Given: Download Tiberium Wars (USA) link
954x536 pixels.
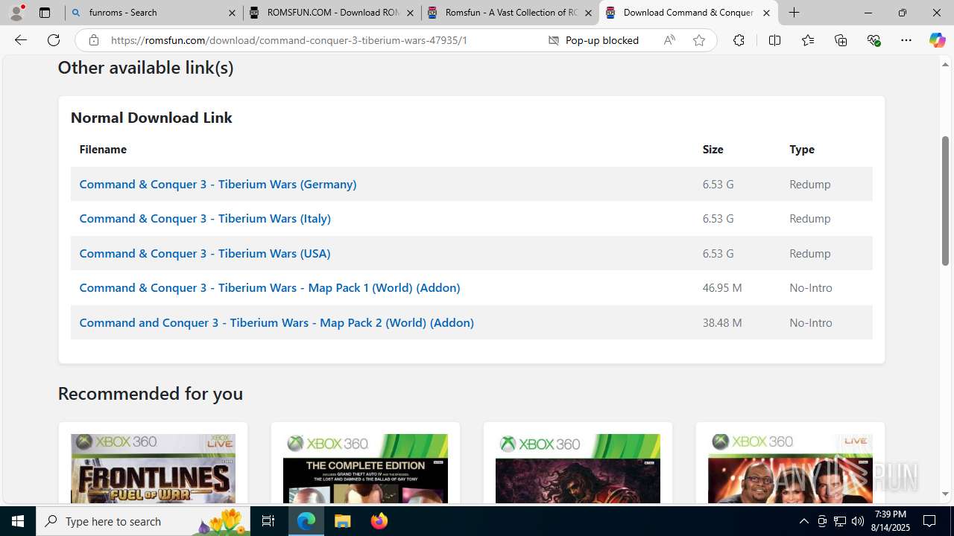Looking at the screenshot, I should [205, 253].
